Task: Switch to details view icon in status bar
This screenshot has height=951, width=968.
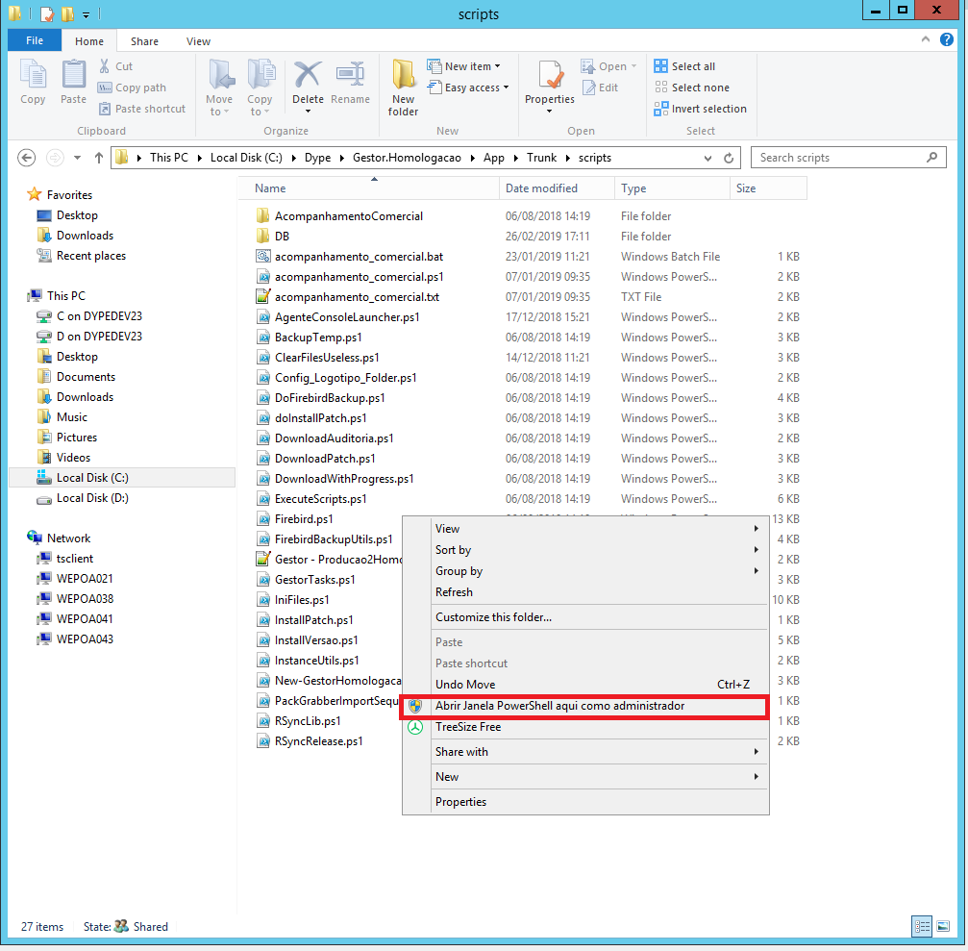Action: click(x=922, y=926)
